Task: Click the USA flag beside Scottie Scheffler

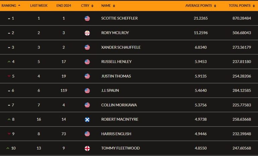Action: (x=87, y=18)
